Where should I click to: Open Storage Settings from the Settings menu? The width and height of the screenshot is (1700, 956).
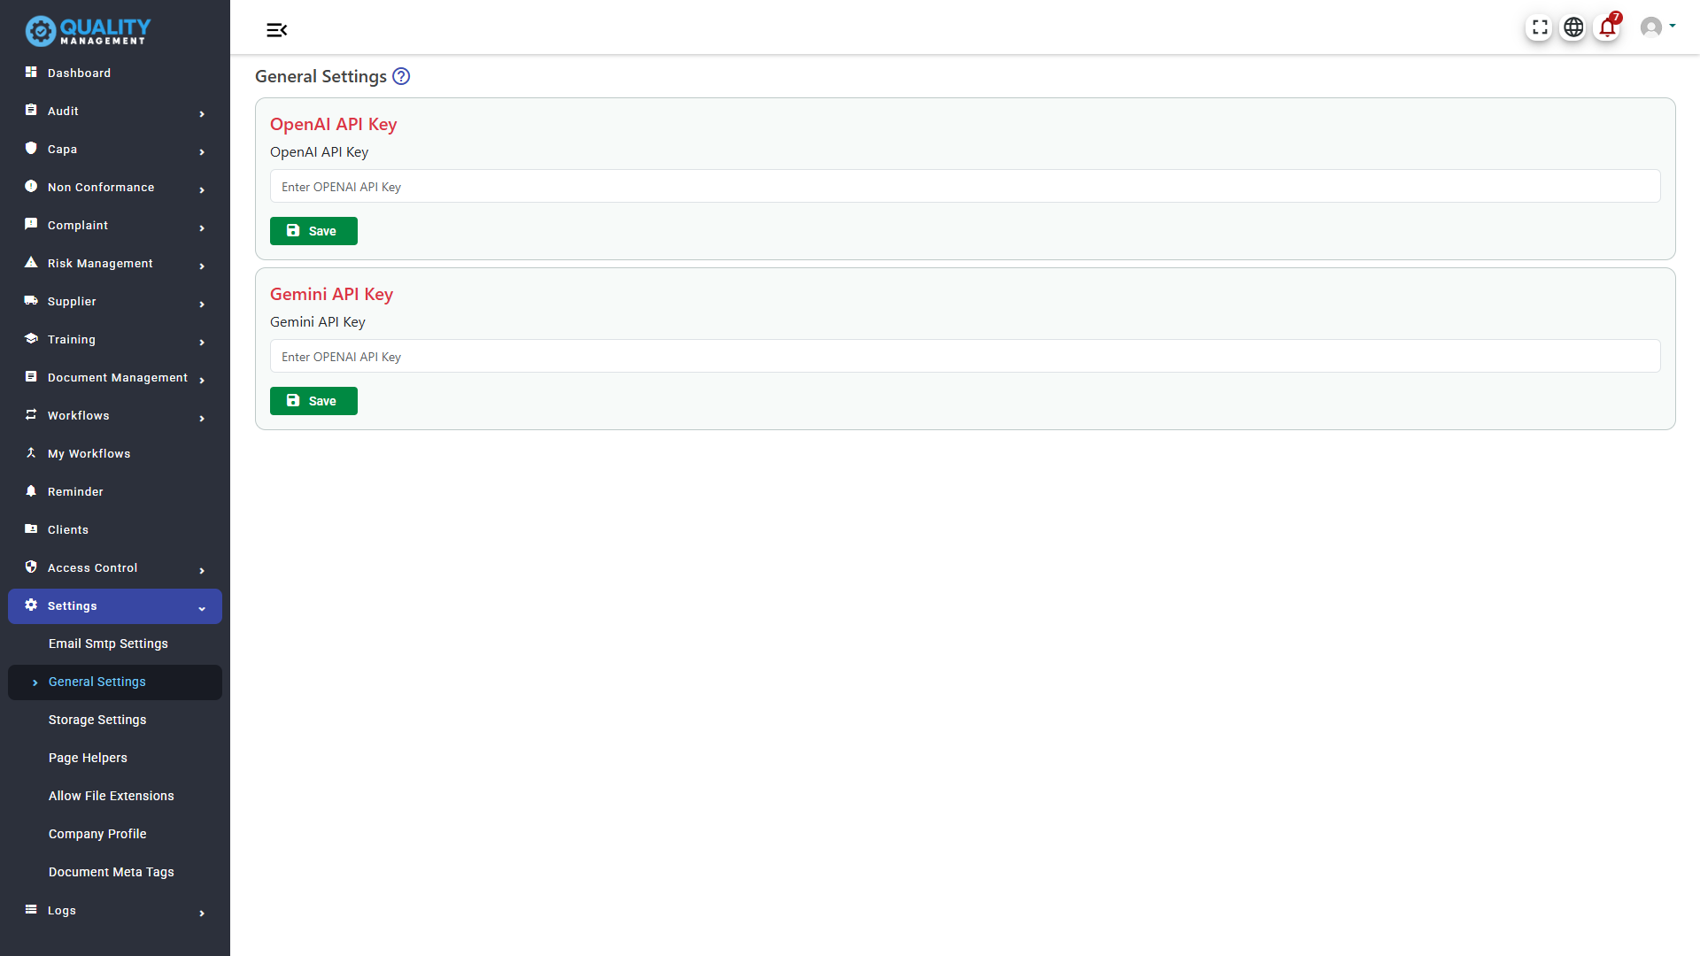[x=97, y=720]
